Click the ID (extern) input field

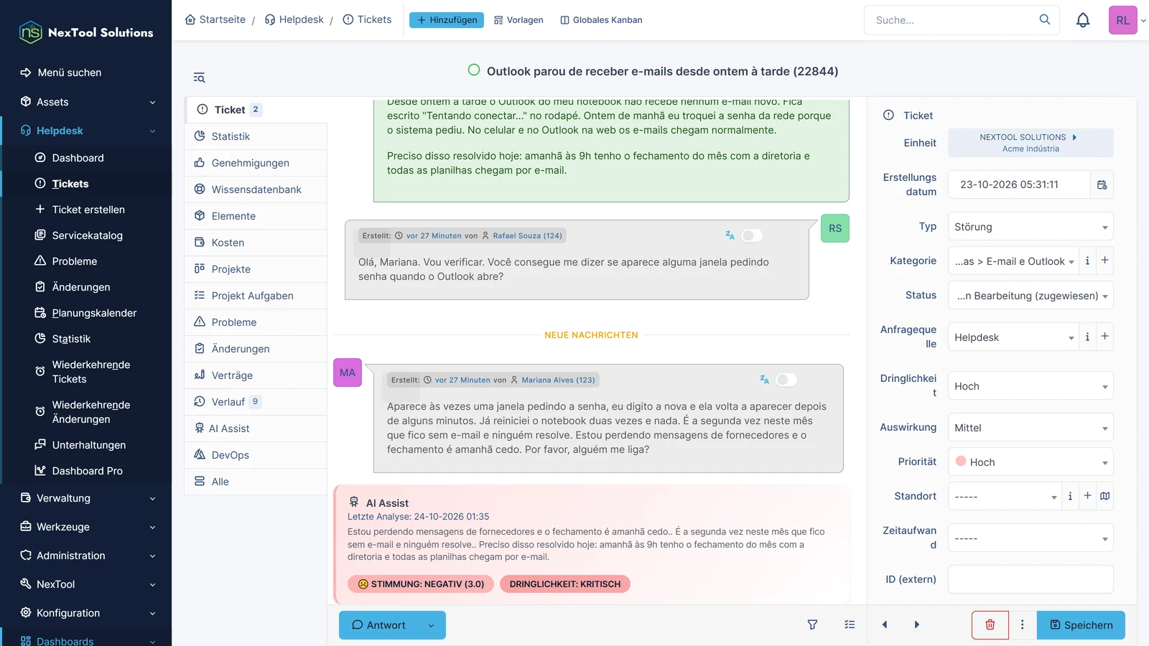(x=1031, y=579)
